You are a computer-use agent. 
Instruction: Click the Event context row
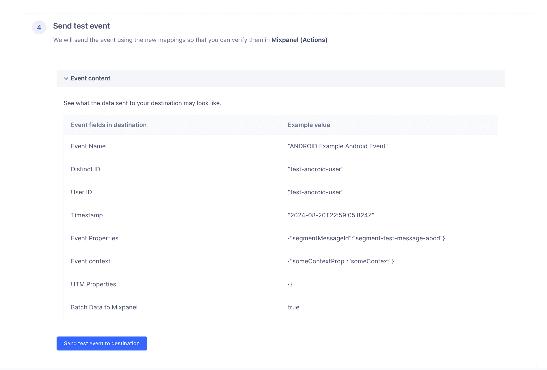(x=91, y=261)
